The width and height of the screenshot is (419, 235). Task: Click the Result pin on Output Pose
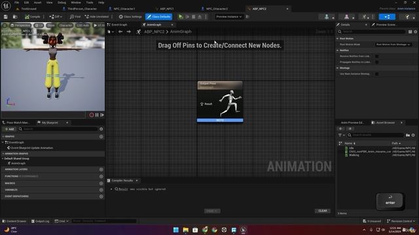click(202, 104)
